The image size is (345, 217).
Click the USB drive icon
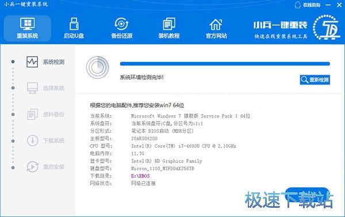[74, 24]
